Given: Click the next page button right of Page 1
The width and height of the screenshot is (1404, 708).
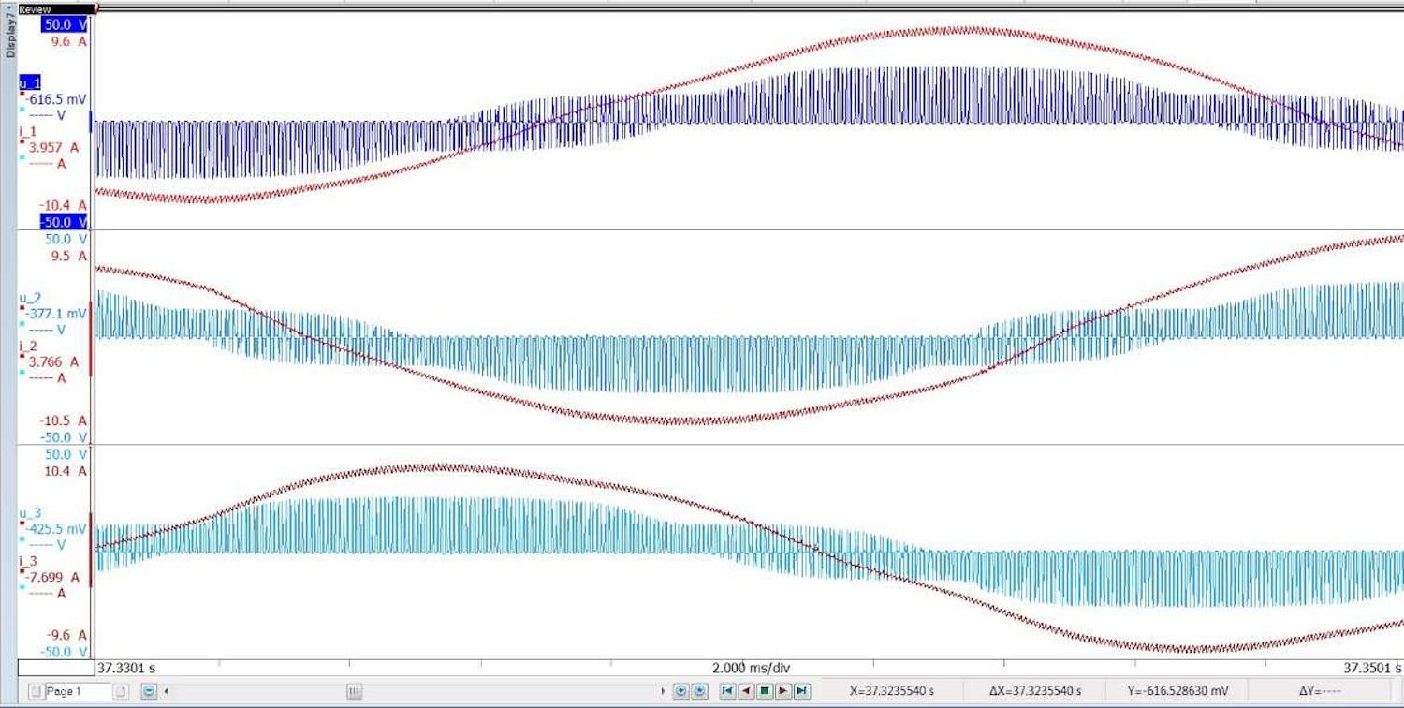Looking at the screenshot, I should pyautogui.click(x=121, y=693).
